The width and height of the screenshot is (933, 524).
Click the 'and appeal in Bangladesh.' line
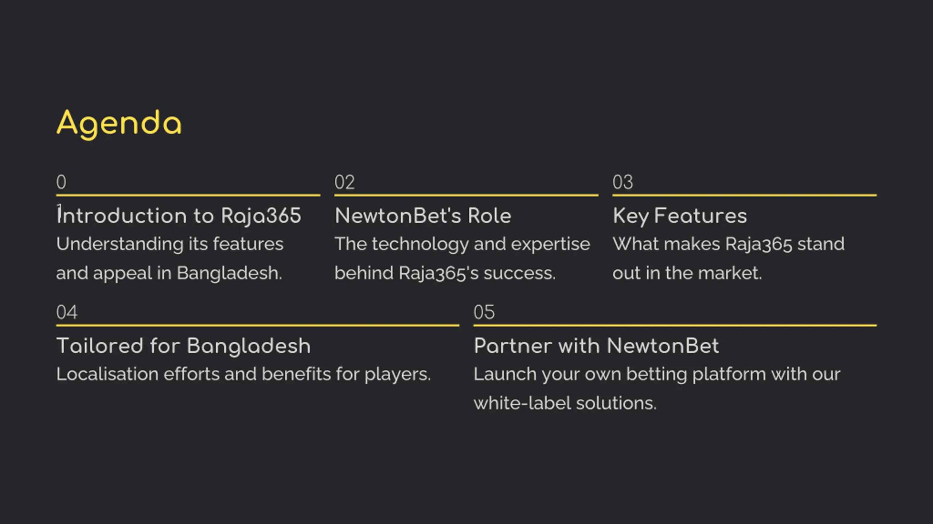click(169, 273)
